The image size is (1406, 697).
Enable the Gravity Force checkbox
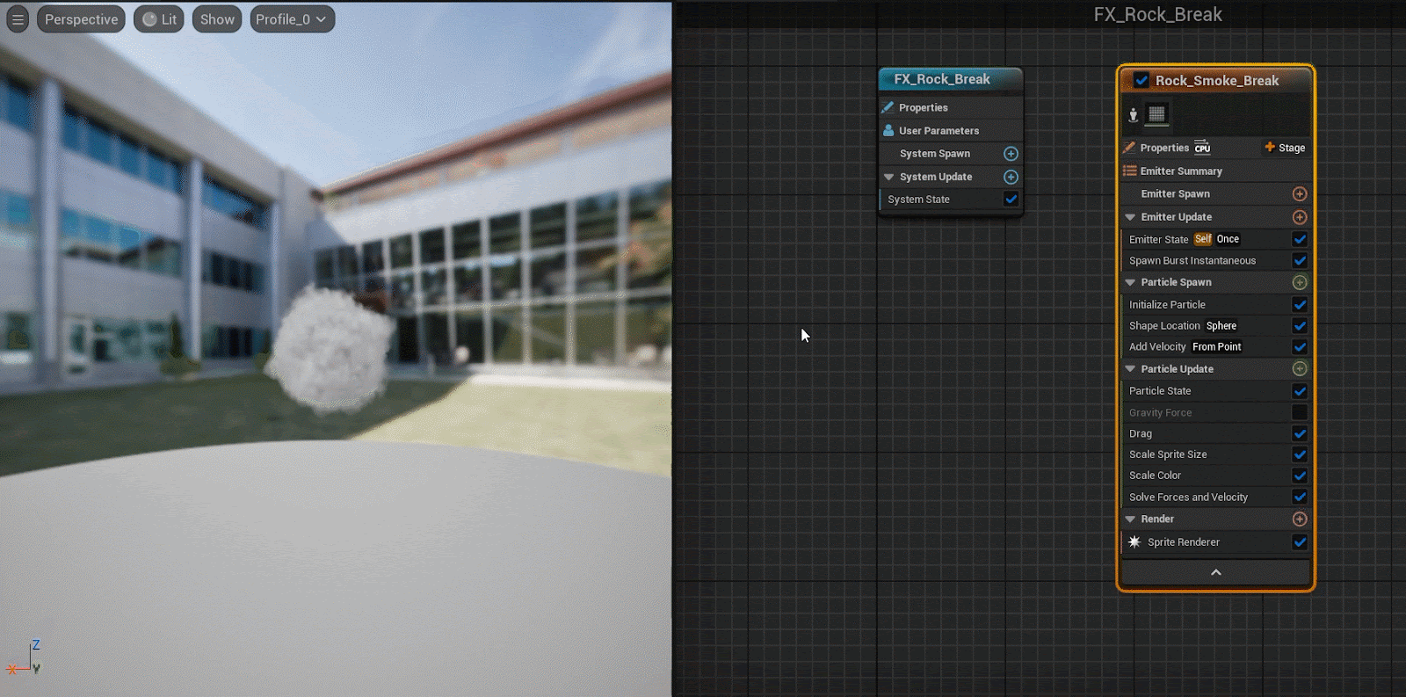pyautogui.click(x=1300, y=412)
